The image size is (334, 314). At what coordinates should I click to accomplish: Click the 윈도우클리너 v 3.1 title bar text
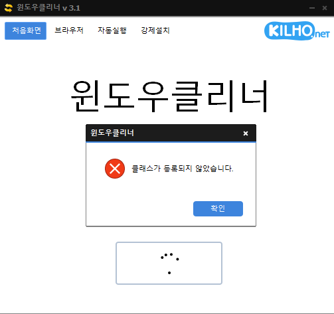48,8
